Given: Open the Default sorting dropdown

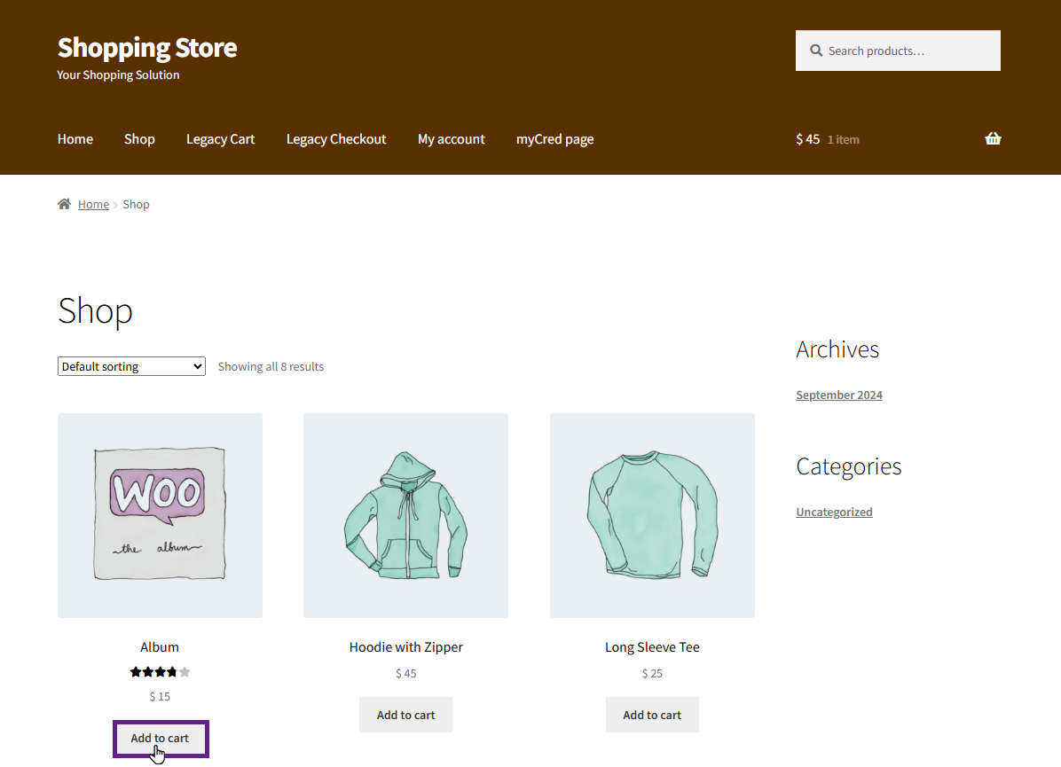Looking at the screenshot, I should pyautogui.click(x=131, y=366).
